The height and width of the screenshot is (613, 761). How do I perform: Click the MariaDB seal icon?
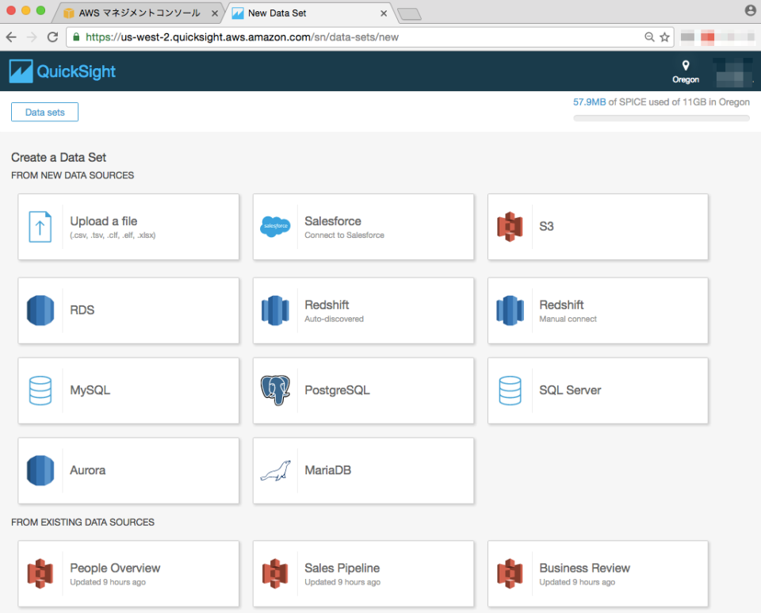(x=275, y=470)
